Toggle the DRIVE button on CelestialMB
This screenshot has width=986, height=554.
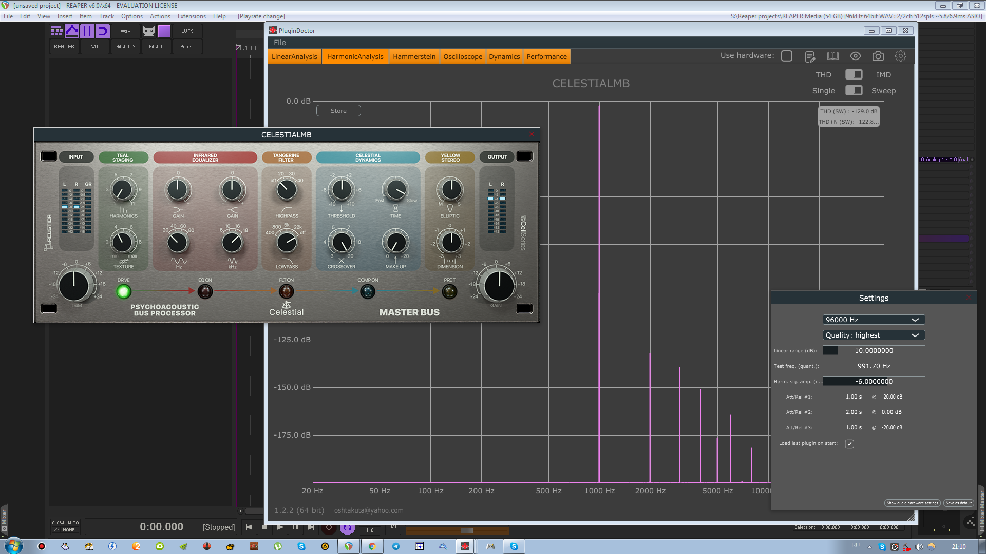click(123, 291)
